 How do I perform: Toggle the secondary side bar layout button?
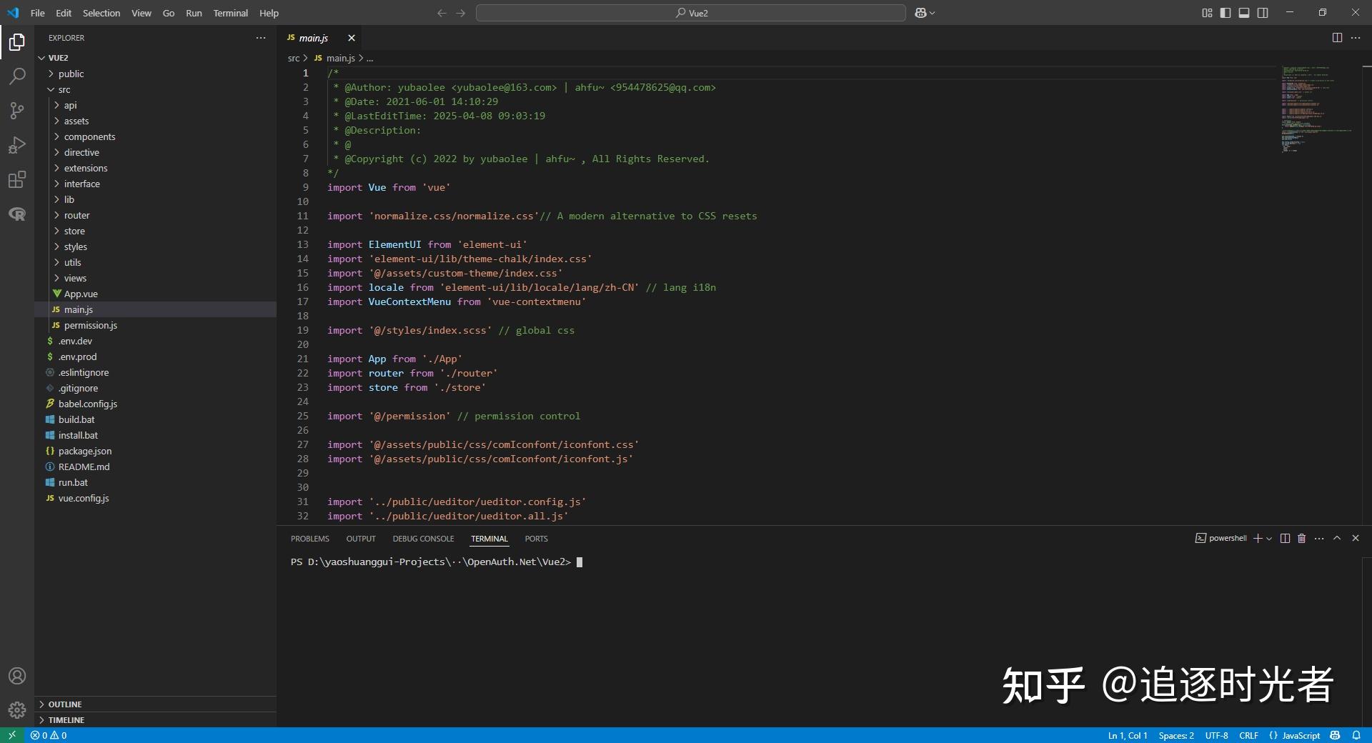tap(1263, 13)
